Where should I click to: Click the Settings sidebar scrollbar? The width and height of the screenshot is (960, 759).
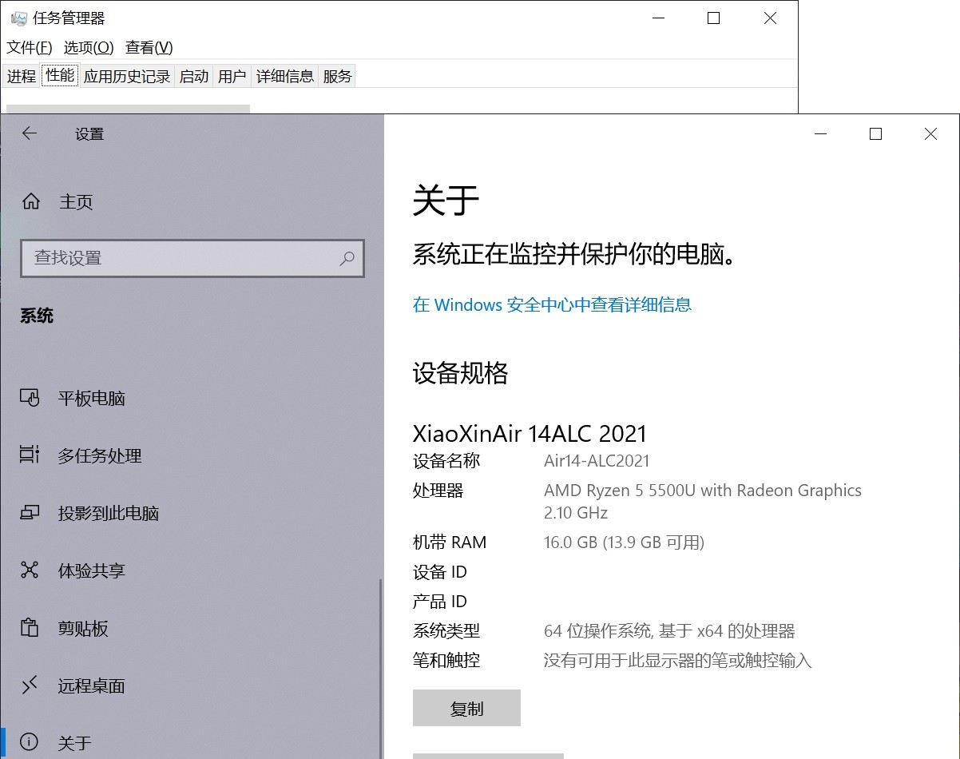pos(381,667)
